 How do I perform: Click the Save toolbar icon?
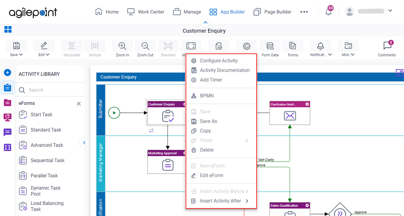click(x=16, y=46)
